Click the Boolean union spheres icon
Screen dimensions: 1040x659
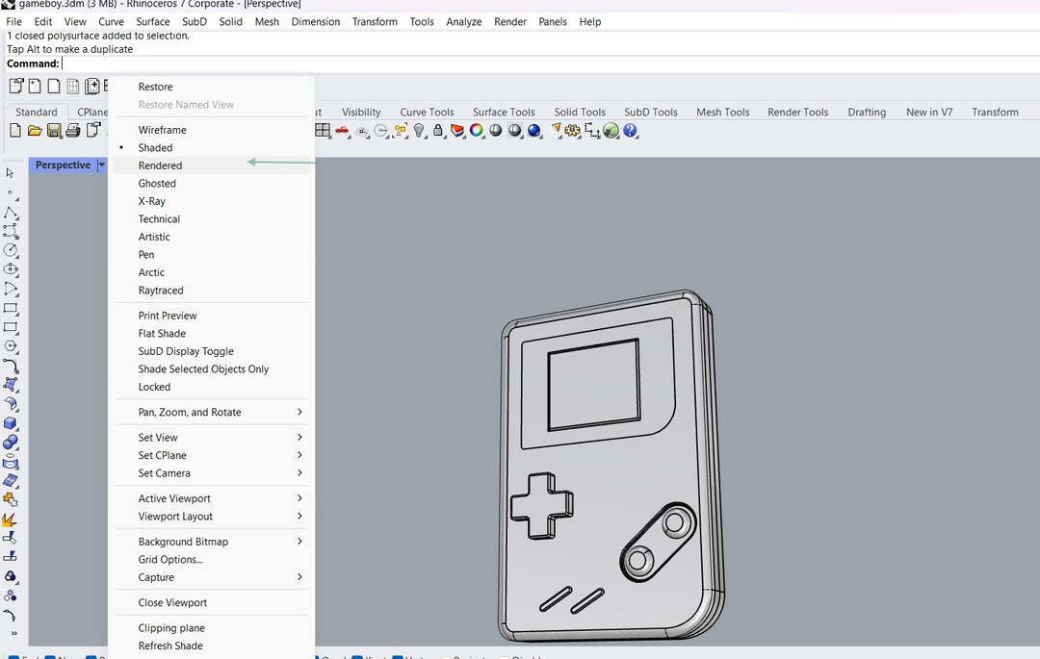point(11,443)
